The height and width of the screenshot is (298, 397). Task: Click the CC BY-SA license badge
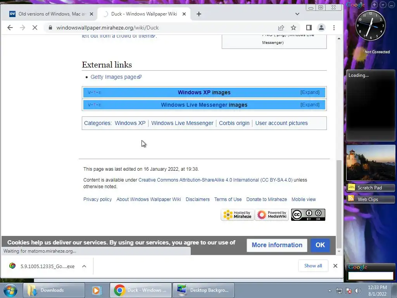pyautogui.click(x=308, y=215)
